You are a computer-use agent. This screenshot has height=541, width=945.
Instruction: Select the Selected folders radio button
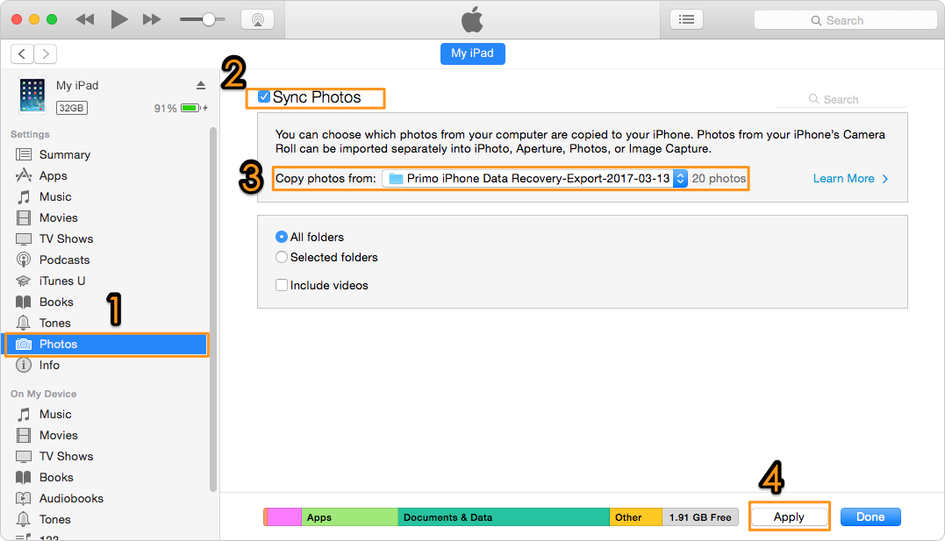pos(282,257)
